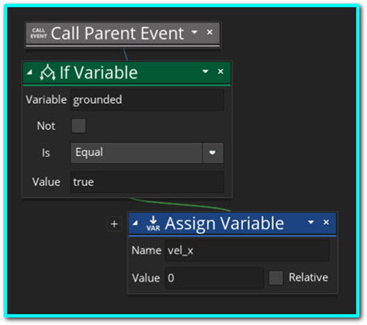The image size is (367, 325).
Task: Click the Variable field containing grounded
Action: (x=147, y=100)
